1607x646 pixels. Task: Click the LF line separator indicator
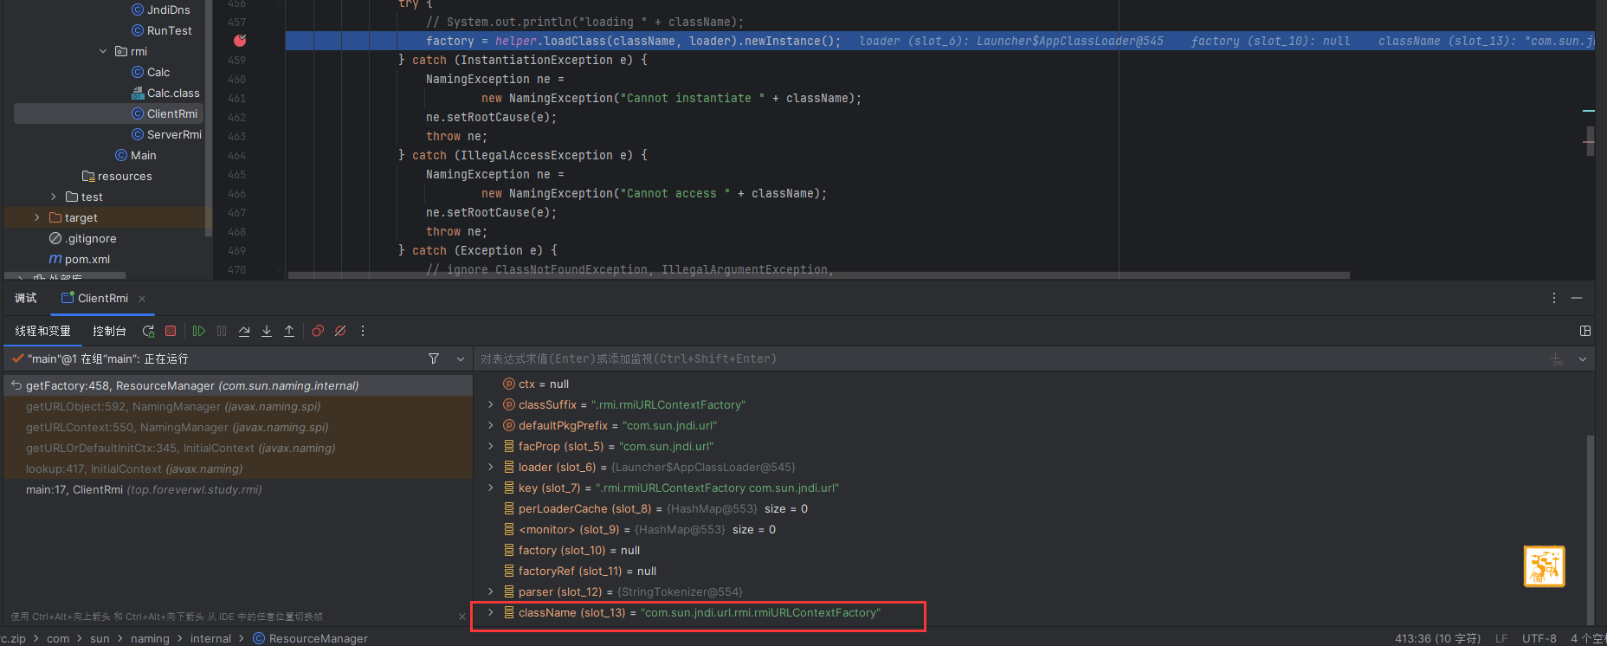(1501, 638)
